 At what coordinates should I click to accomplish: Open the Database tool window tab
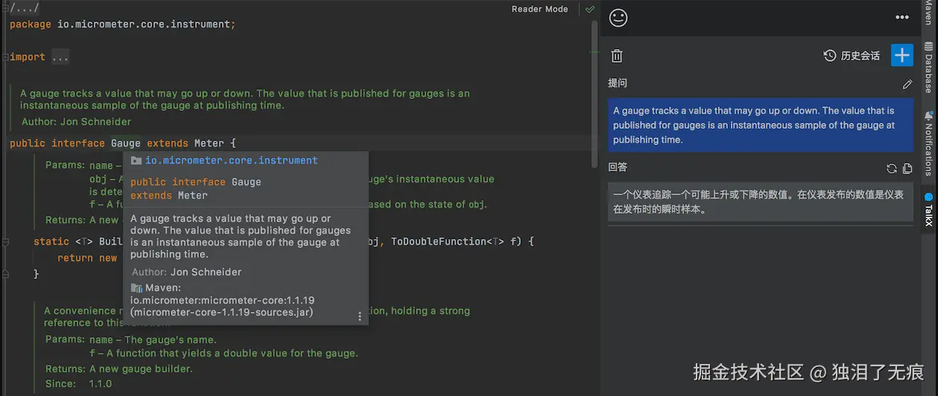pyautogui.click(x=928, y=67)
